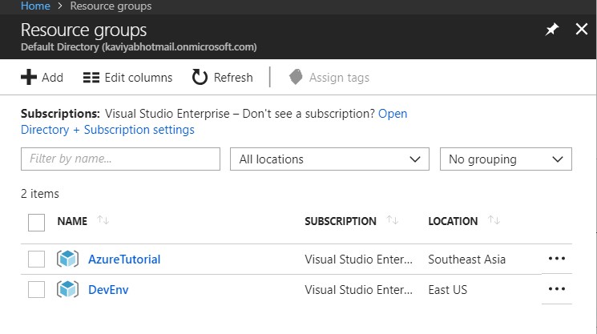Open the more options ellipsis for AzureTutorial
This screenshot has height=334, width=597.
[556, 259]
